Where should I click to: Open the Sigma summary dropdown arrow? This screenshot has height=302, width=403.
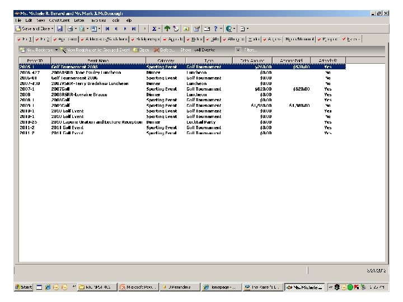pos(160,29)
